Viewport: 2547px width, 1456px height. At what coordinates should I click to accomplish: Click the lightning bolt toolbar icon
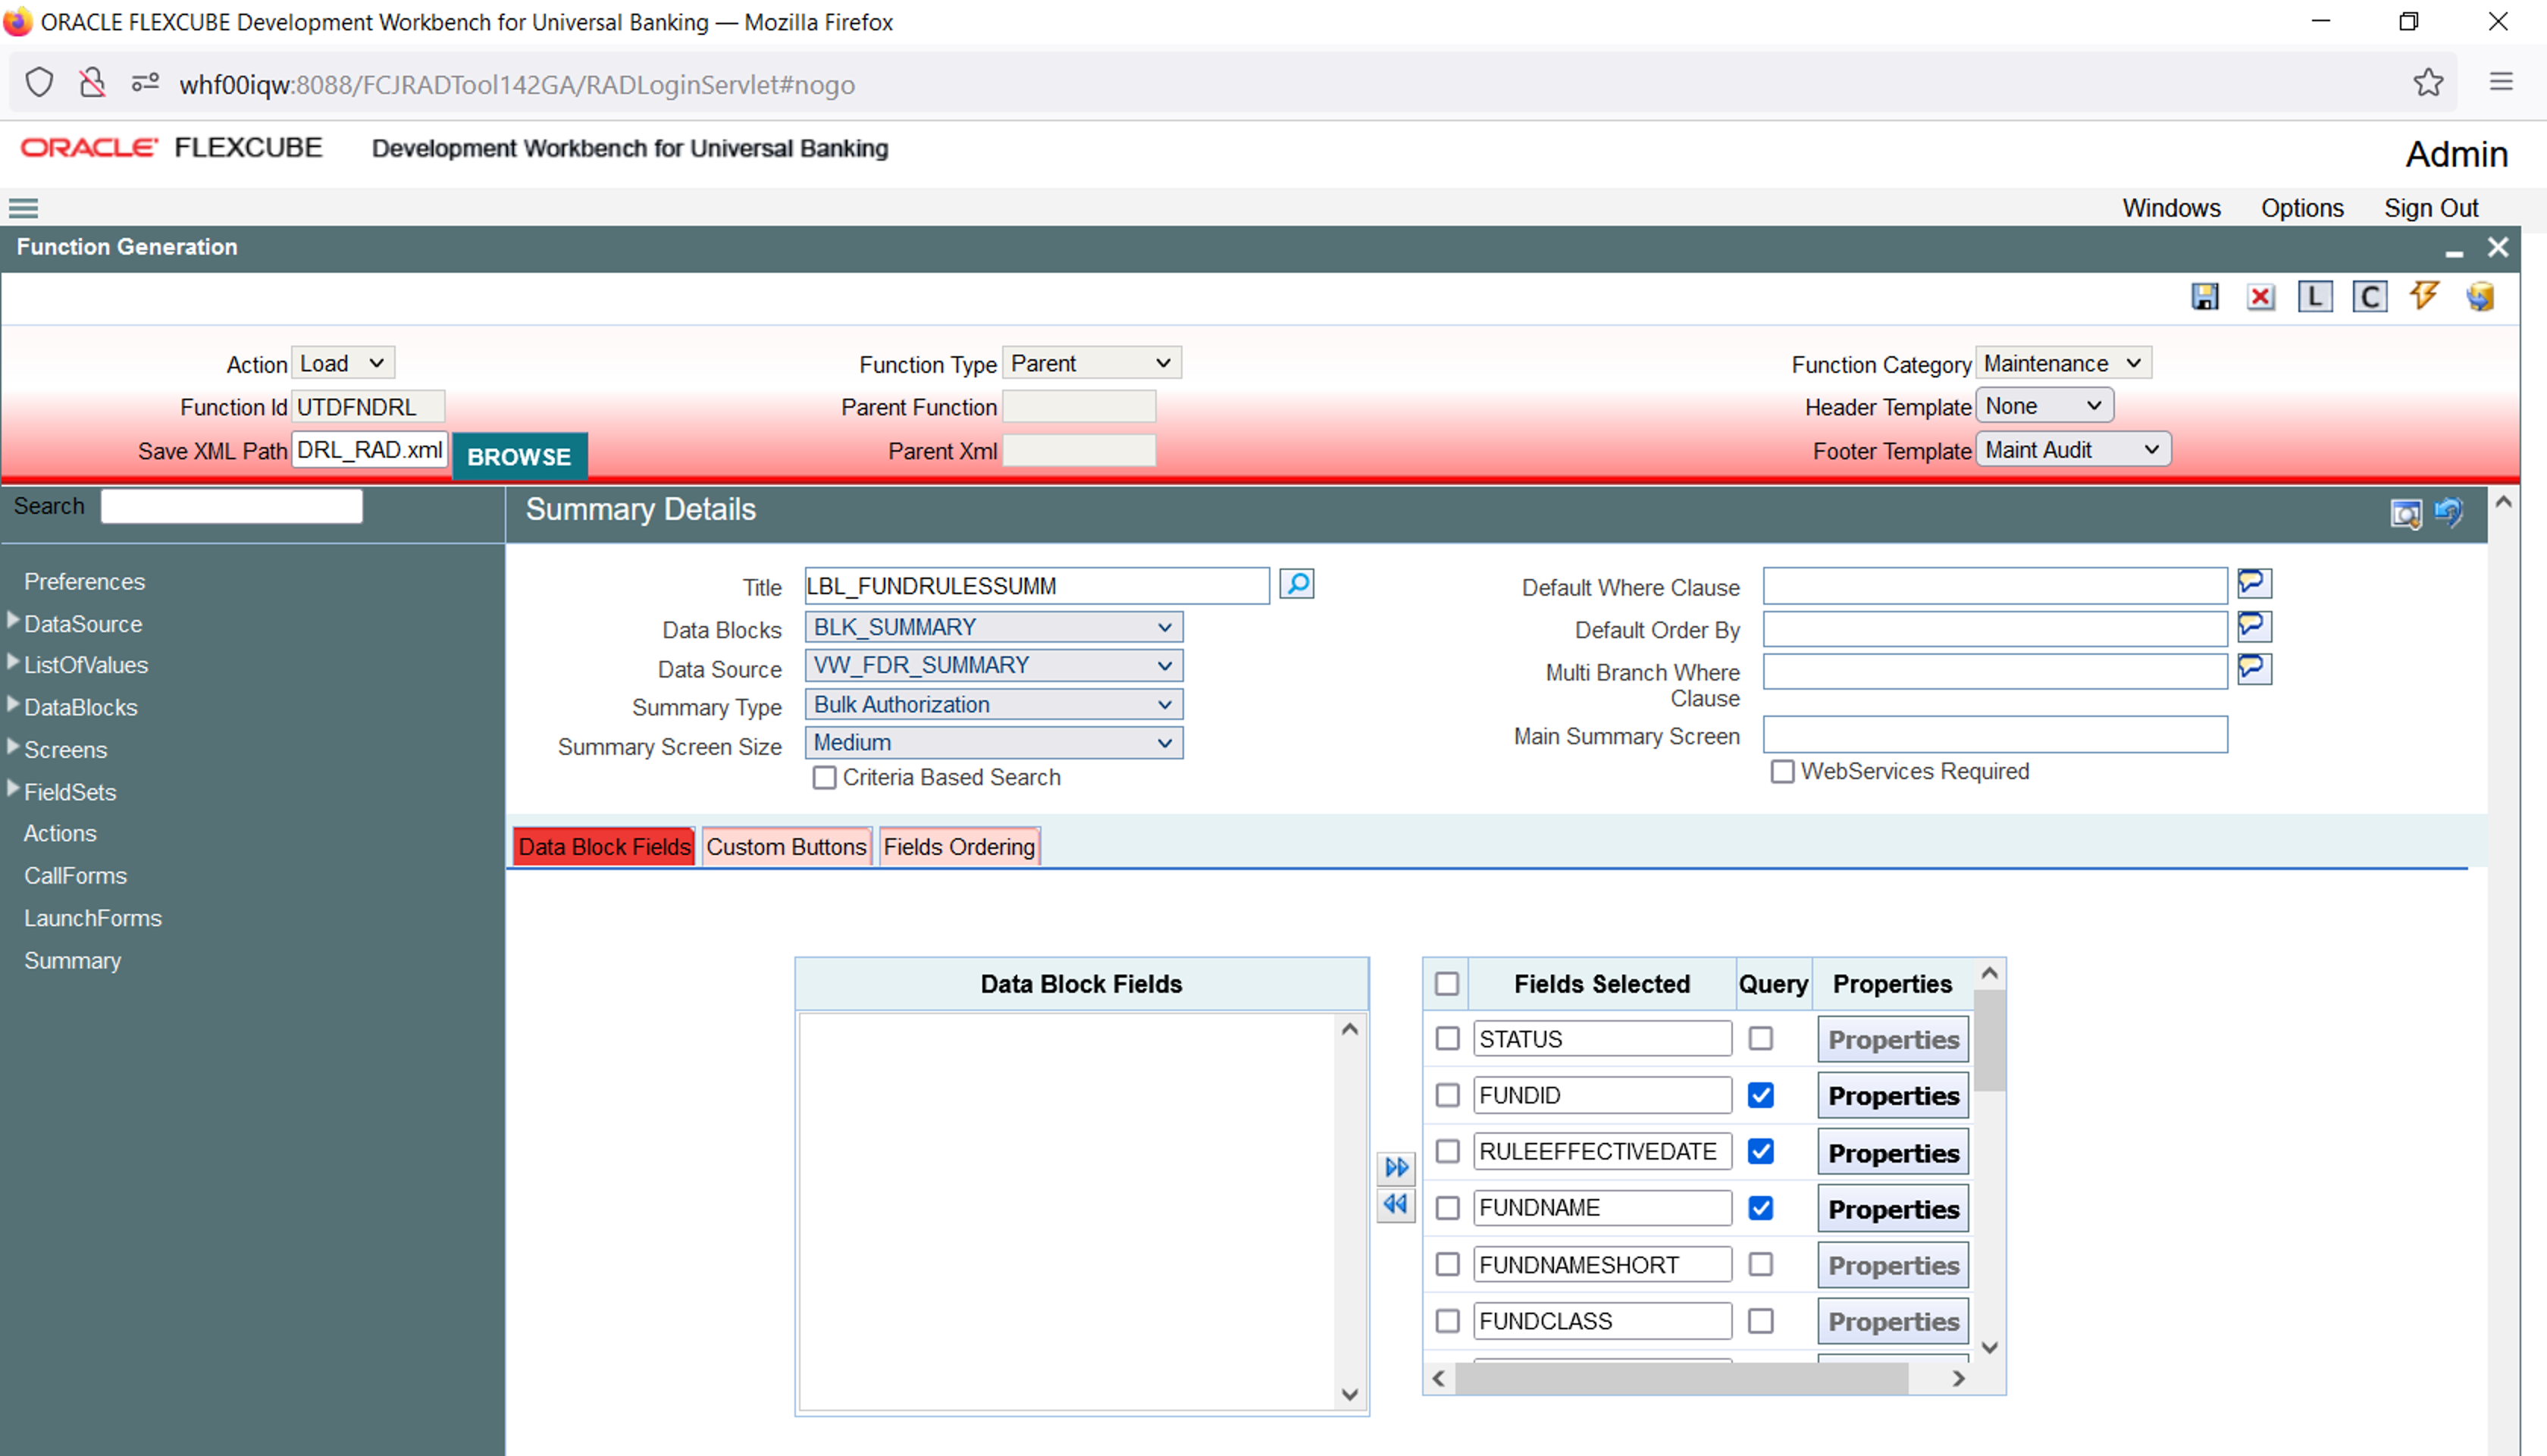pos(2424,296)
